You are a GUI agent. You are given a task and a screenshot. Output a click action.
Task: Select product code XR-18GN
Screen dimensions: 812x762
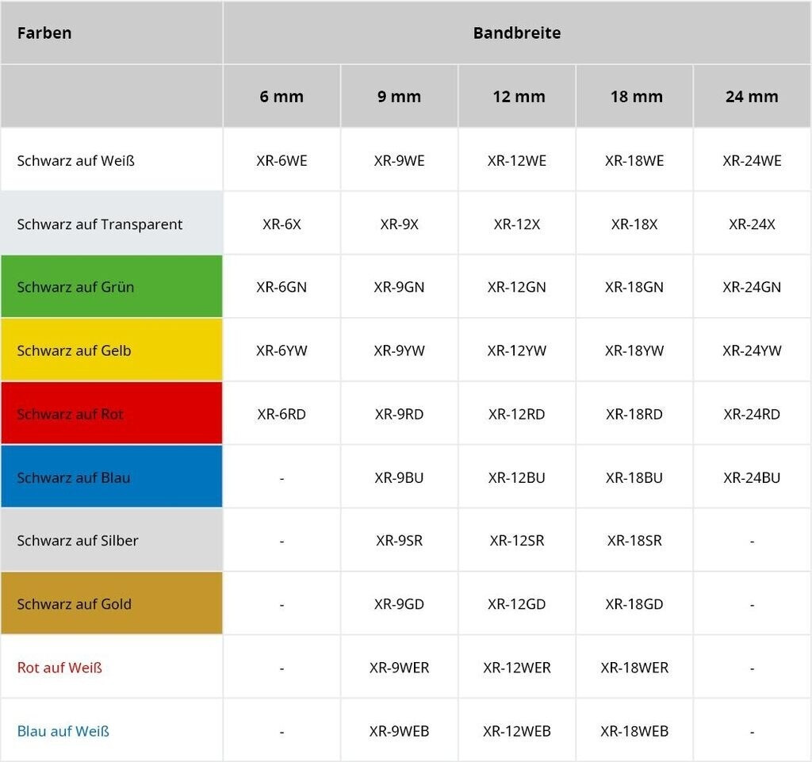pyautogui.click(x=634, y=287)
